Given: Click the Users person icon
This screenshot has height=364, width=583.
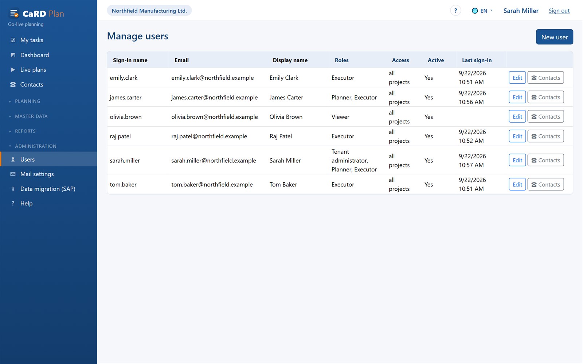Looking at the screenshot, I should [13, 159].
